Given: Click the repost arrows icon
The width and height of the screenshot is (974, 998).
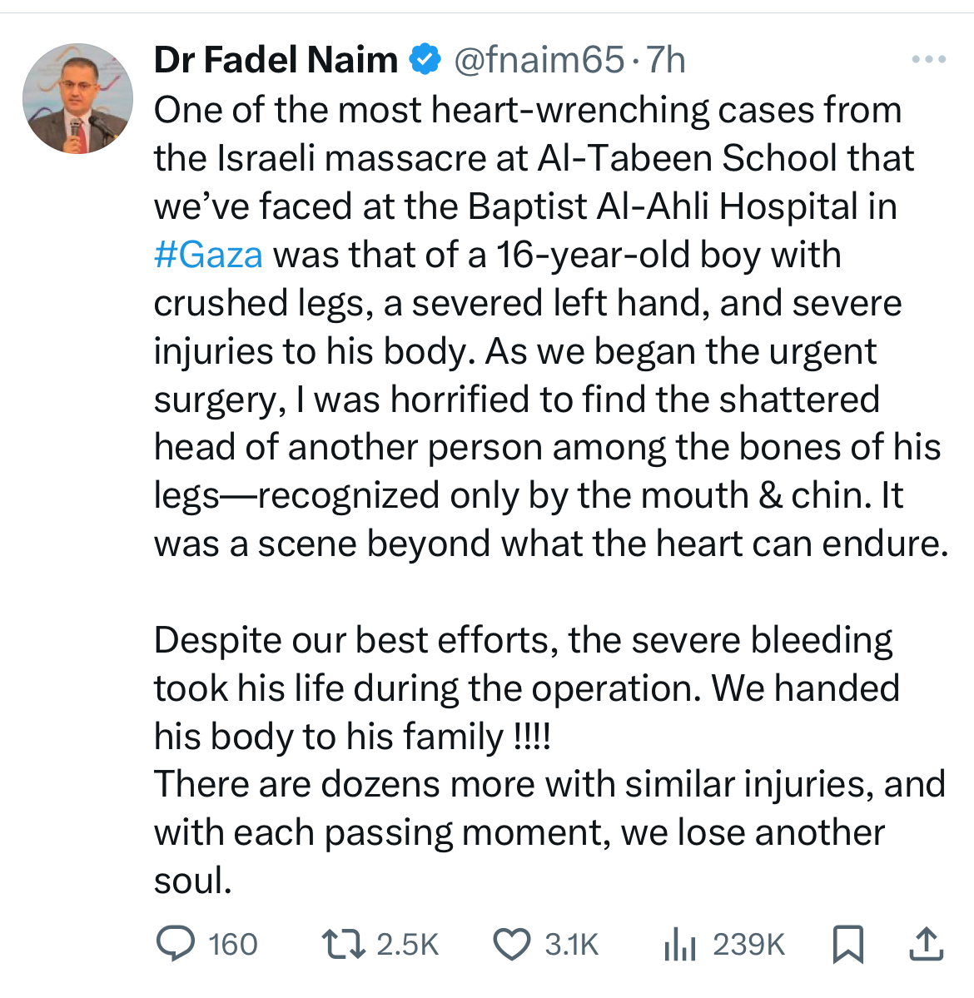Looking at the screenshot, I should (x=343, y=944).
